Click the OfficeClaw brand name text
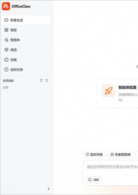This screenshot has height=195, width=138. click(21, 6)
